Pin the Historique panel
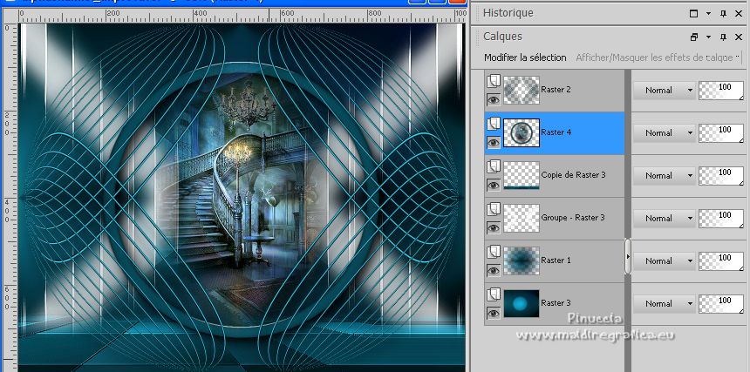750x372 pixels. [723, 14]
